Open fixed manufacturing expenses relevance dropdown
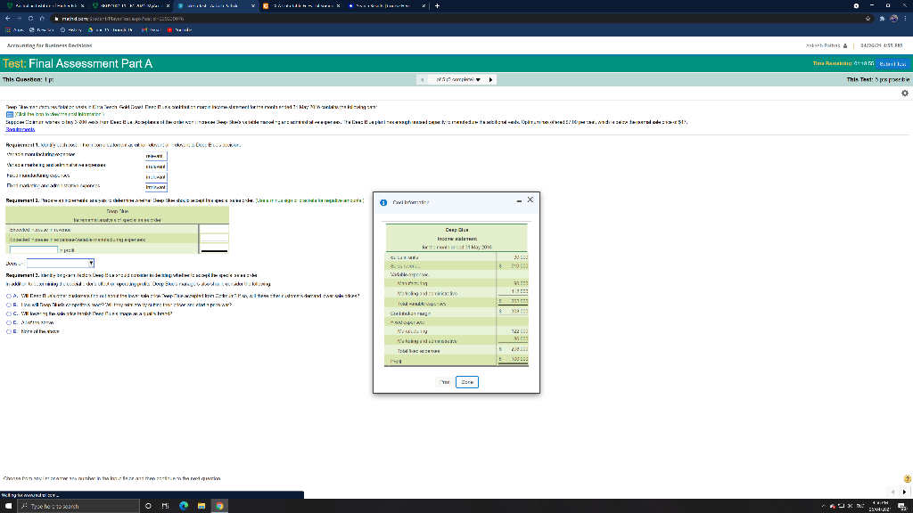Screen dimensions: 913x513 (156, 177)
